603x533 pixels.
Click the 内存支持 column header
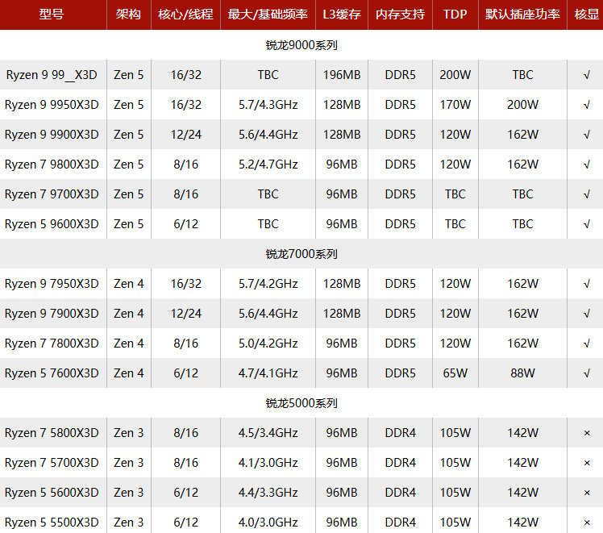tap(401, 15)
